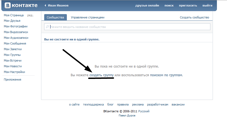227x118 pixels.
Task: Click the создать группу link
Action: [101, 75]
